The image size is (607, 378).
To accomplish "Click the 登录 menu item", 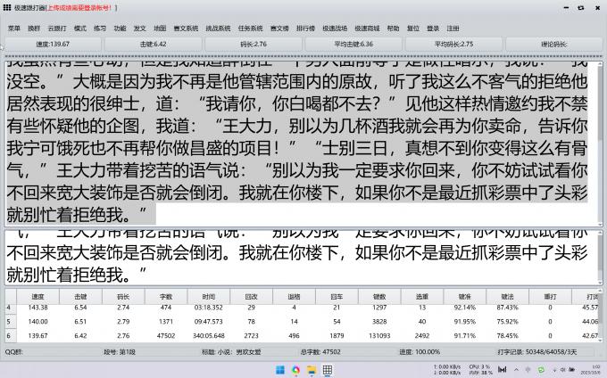I will pyautogui.click(x=433, y=29).
